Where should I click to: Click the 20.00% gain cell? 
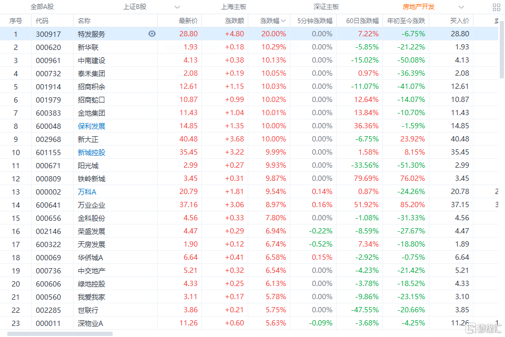click(x=274, y=34)
